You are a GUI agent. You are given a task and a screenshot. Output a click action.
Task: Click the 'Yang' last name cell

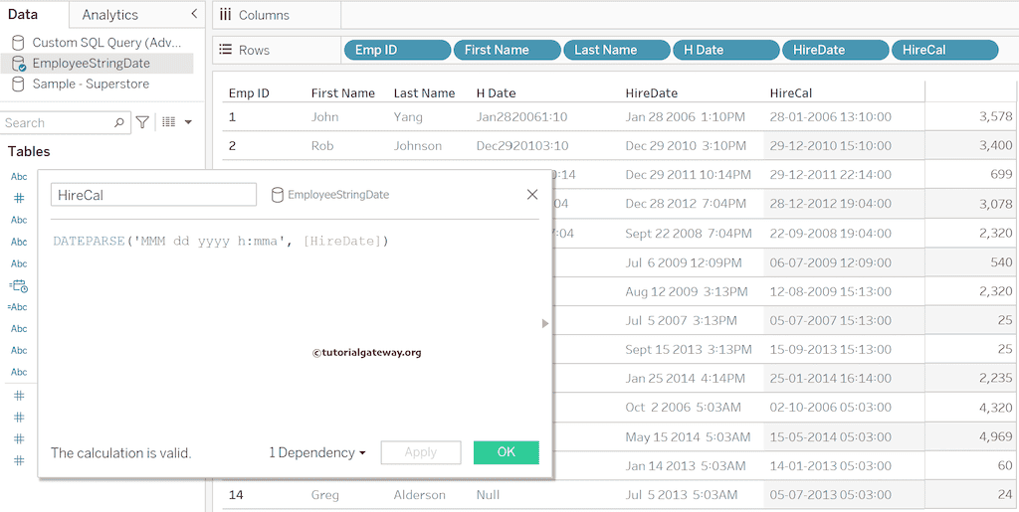pyautogui.click(x=408, y=117)
